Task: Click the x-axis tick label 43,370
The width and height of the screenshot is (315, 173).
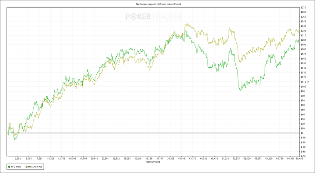Action: click(x=193, y=159)
